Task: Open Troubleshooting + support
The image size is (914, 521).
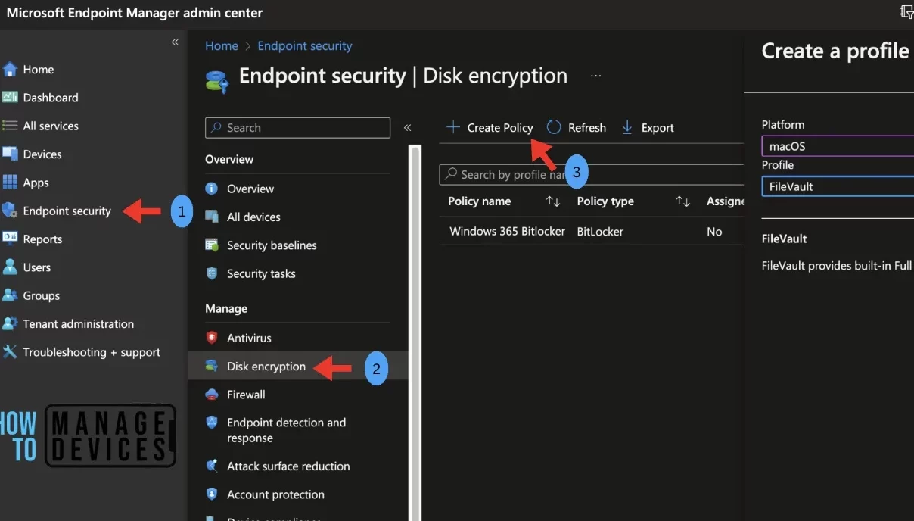Action: [x=92, y=352]
